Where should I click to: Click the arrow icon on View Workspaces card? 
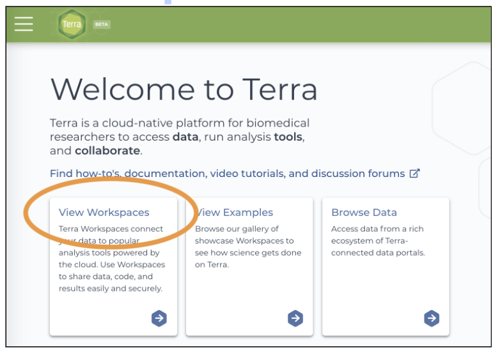pos(159,318)
